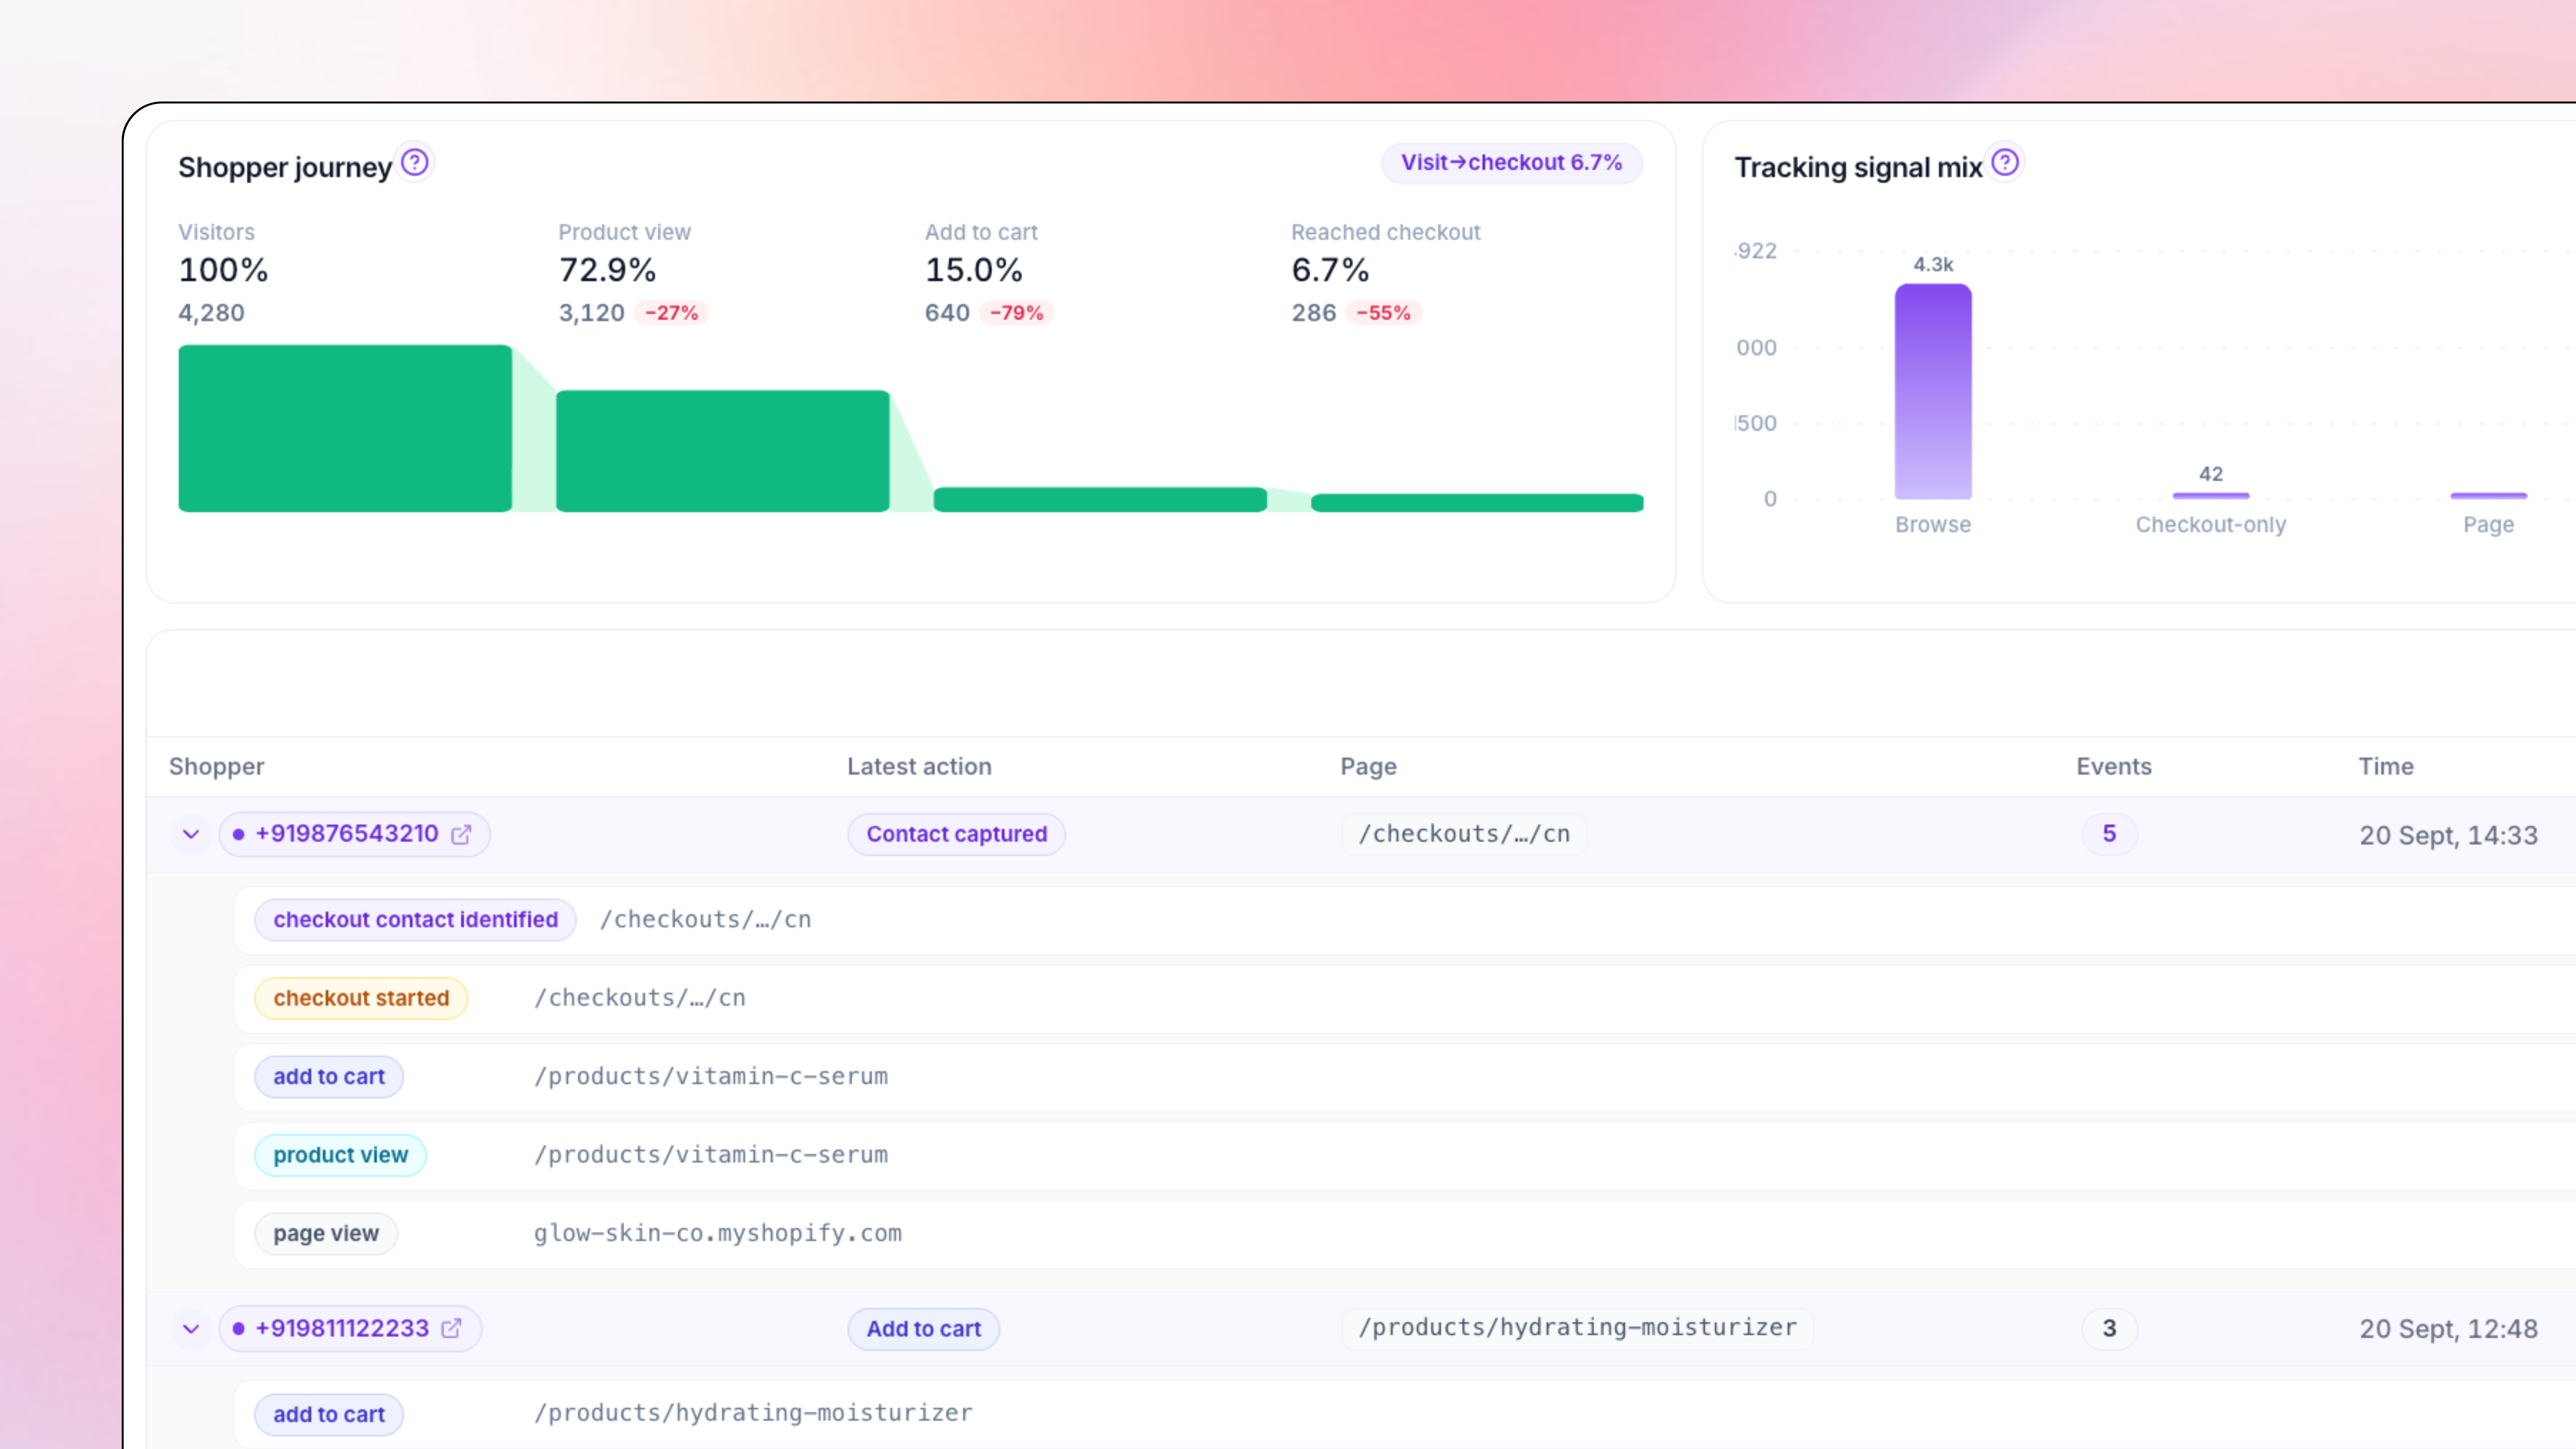Select the Reached checkout funnel bar

point(1477,503)
